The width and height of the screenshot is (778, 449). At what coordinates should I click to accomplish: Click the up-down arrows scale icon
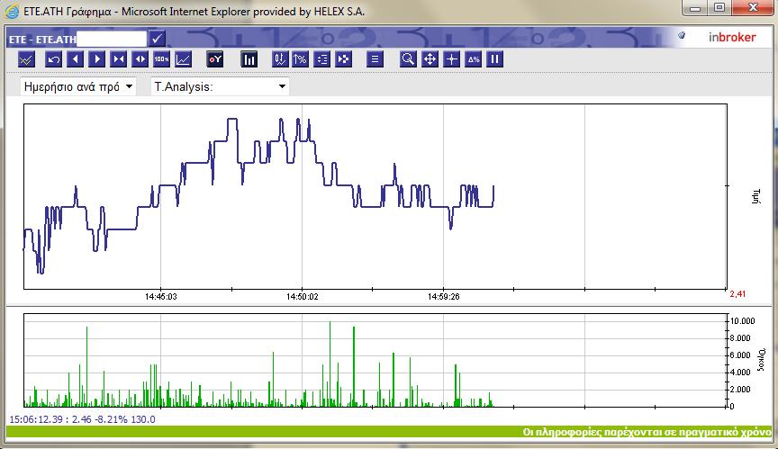point(280,59)
